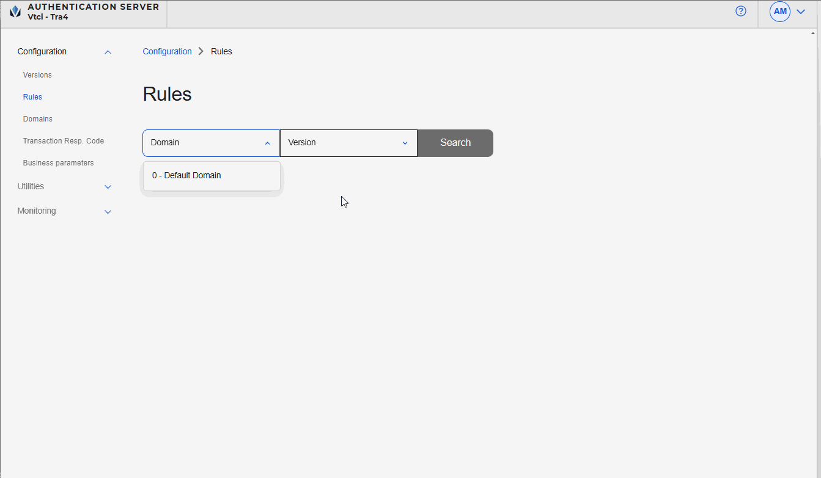Click the Configuration breadcrumb link
821x478 pixels.
tap(167, 51)
